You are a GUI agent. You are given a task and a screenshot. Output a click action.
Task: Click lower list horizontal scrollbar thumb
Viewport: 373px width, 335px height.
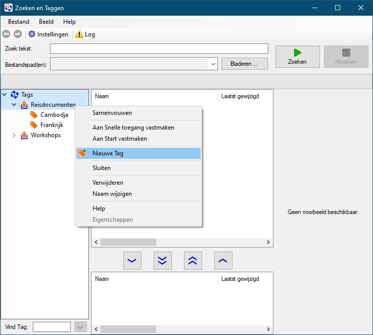point(128,329)
